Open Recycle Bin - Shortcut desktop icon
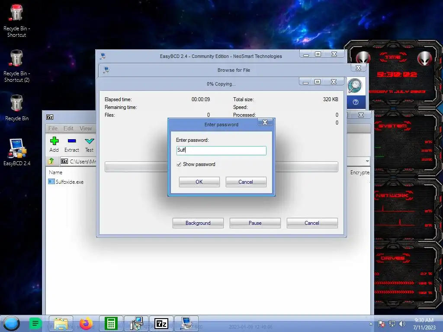Screen dimensions: 443x332 tap(16, 21)
